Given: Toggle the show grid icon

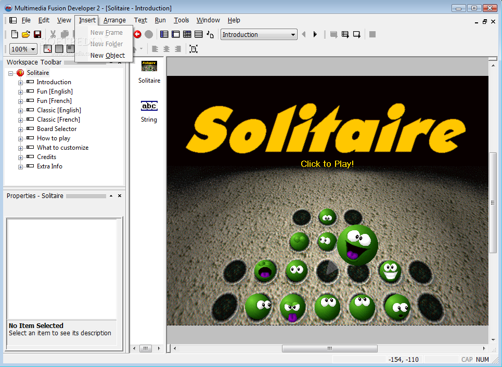Looking at the screenshot, I should coord(59,49).
